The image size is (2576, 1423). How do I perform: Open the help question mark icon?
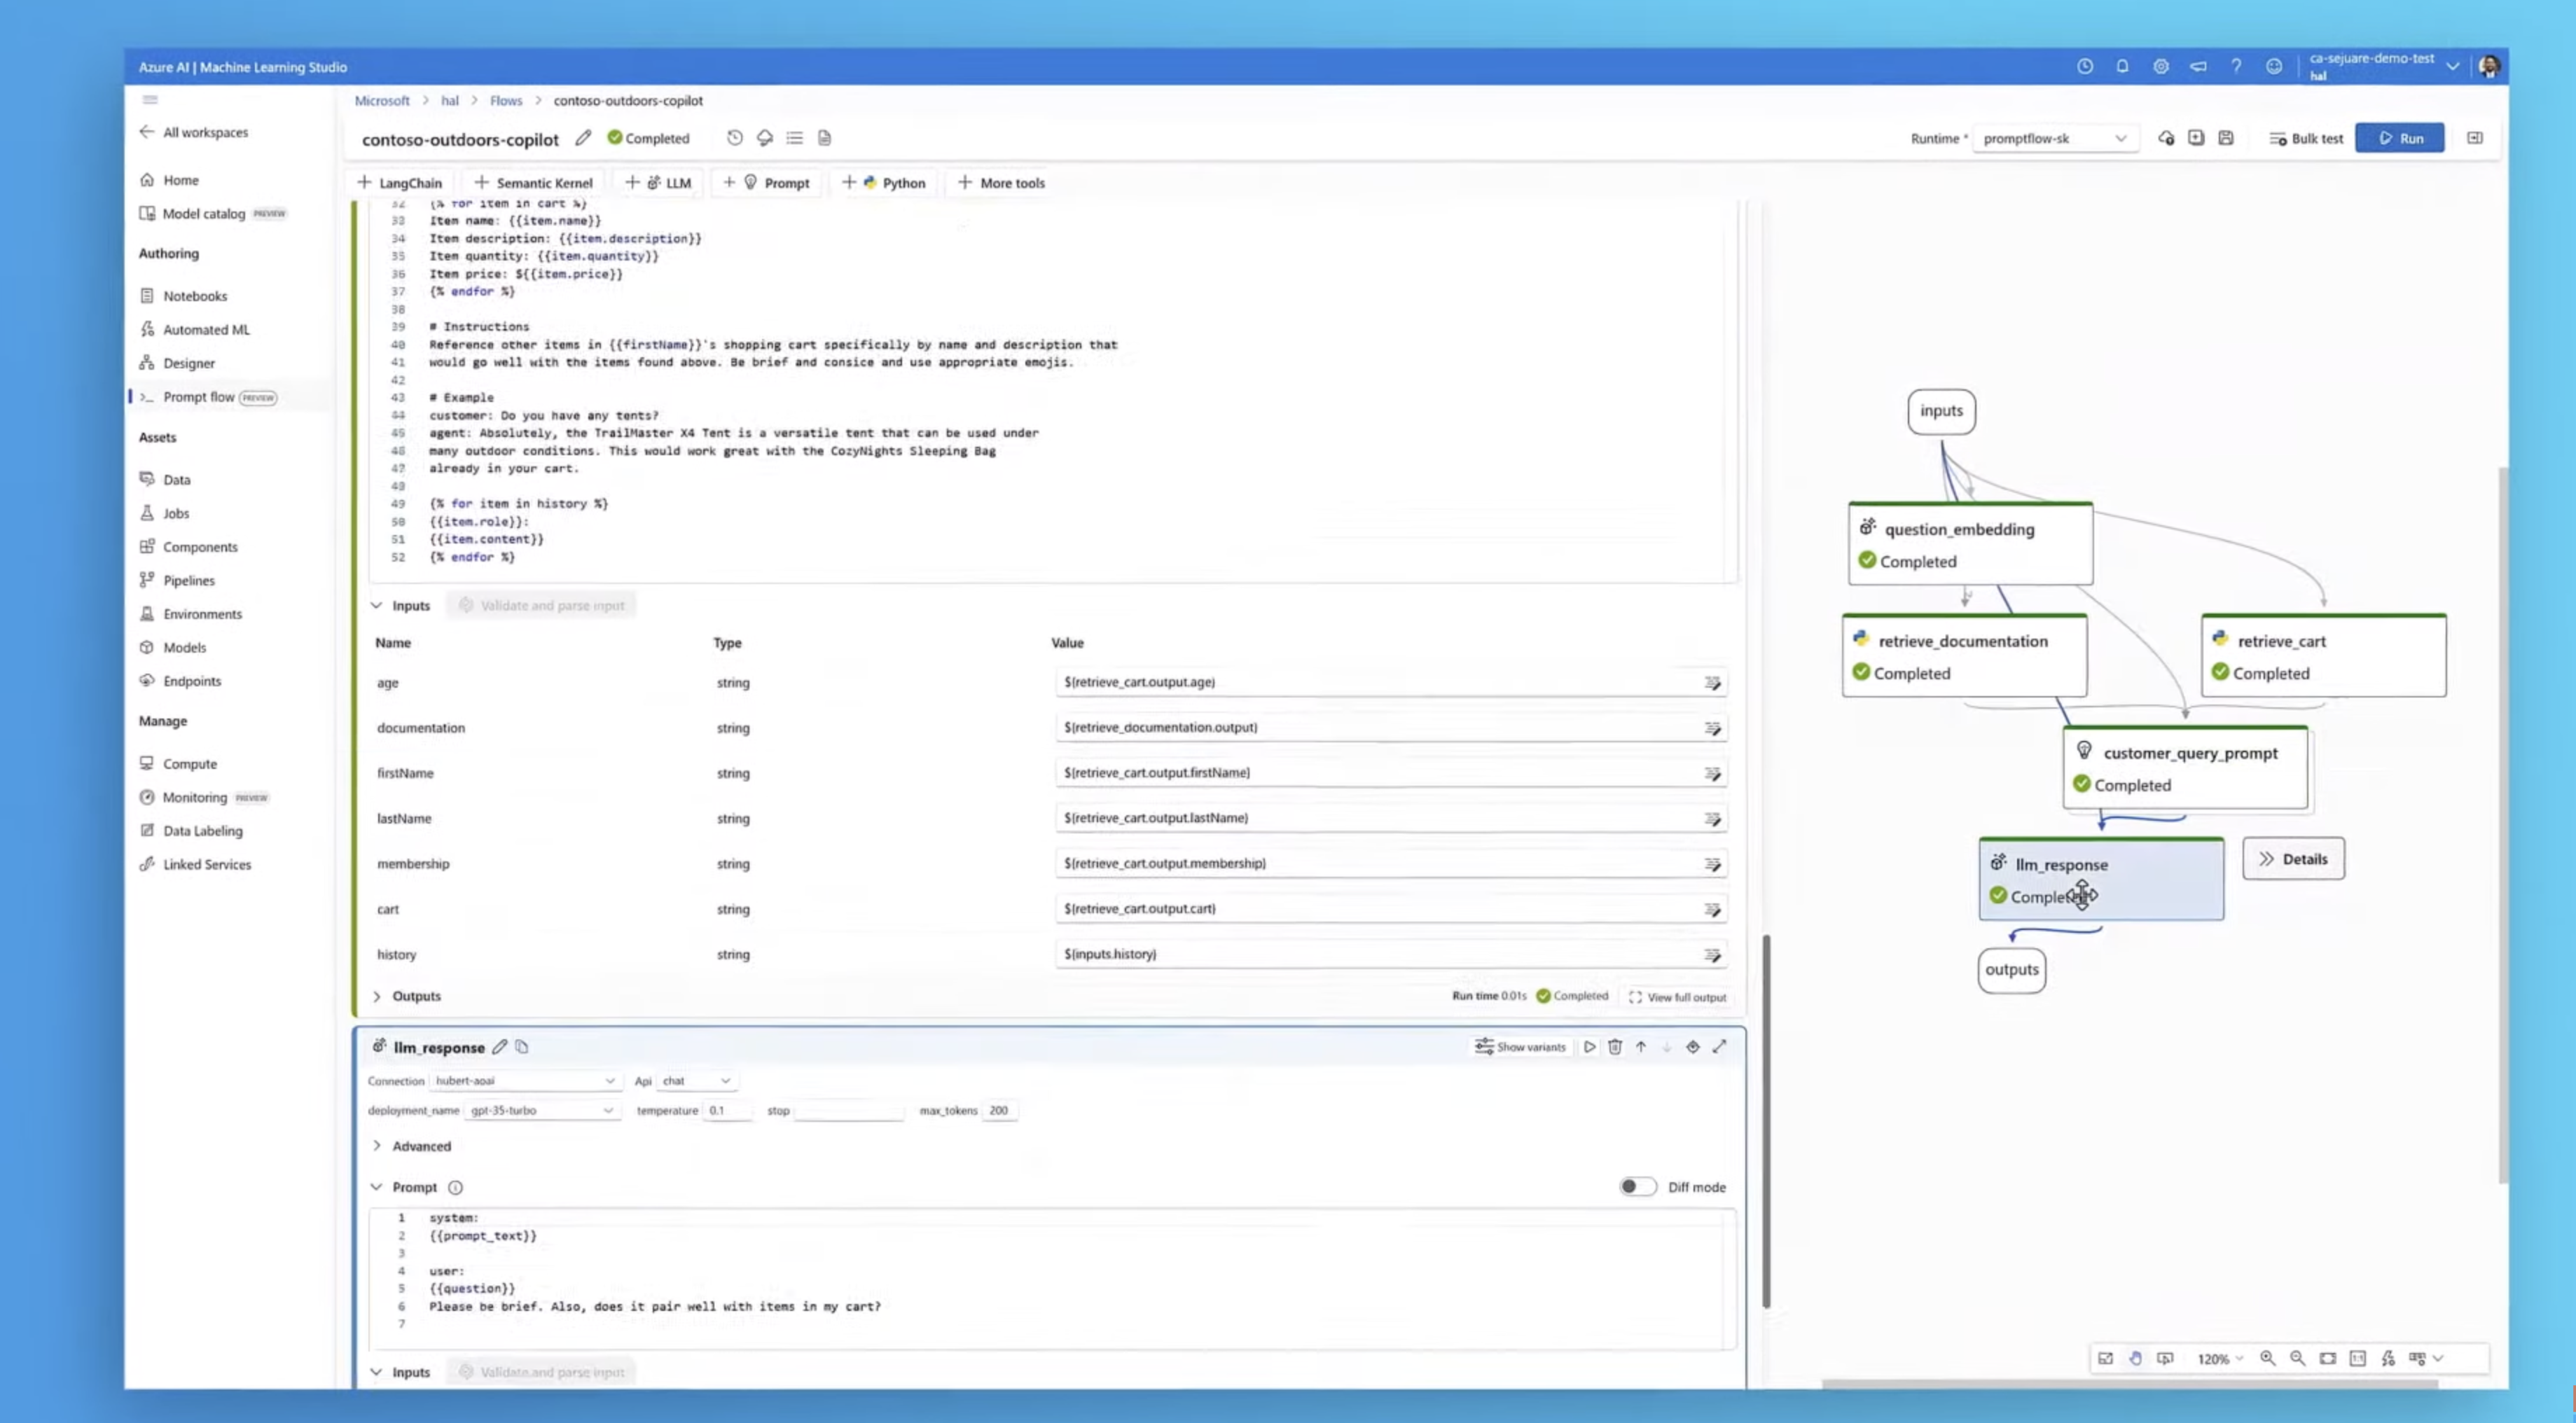click(2236, 66)
